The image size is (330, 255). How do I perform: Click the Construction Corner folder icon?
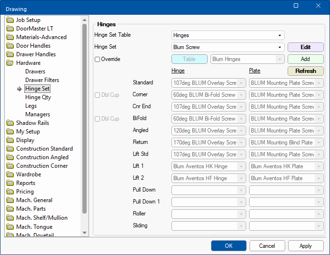(x=10, y=166)
